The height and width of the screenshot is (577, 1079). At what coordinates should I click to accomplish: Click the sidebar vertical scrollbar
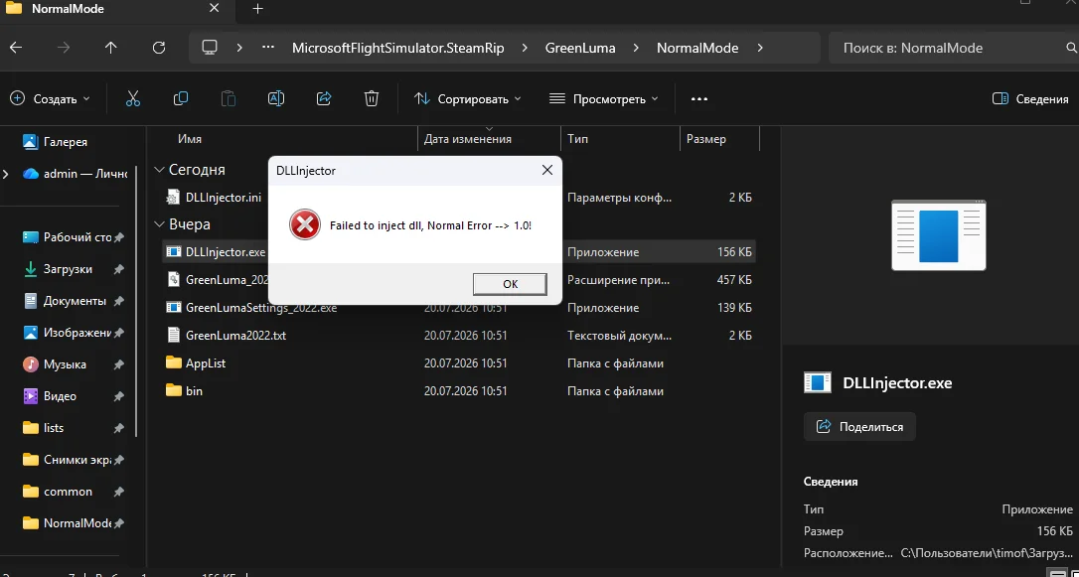[x=136, y=301]
